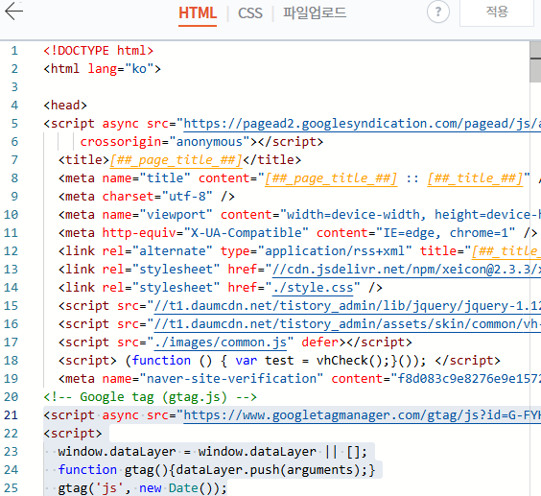
Task: Click the vhCheck() function script line
Action: [279, 361]
